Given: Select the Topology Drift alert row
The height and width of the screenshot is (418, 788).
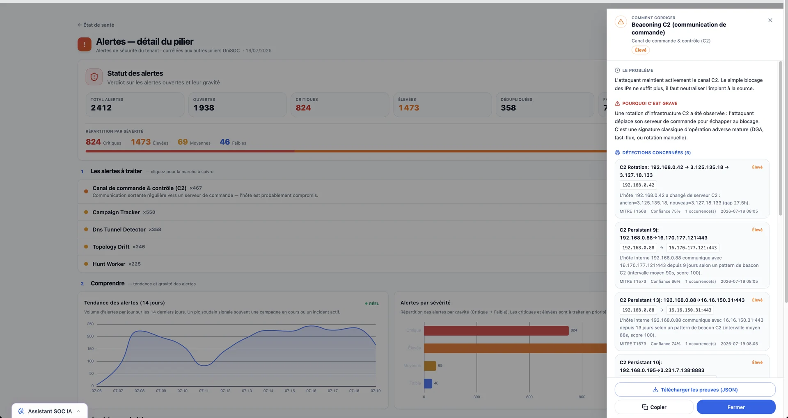Looking at the screenshot, I should [342, 247].
